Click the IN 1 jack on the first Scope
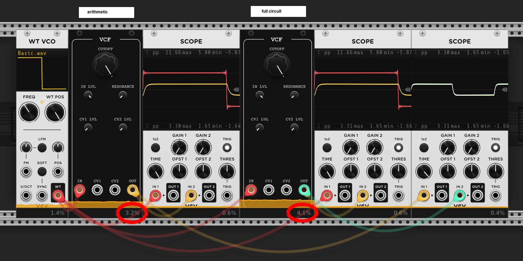The height and width of the screenshot is (261, 523). pyautogui.click(x=155, y=195)
